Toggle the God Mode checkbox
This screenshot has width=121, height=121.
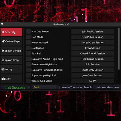pos(28,37)
